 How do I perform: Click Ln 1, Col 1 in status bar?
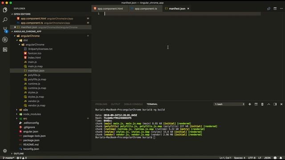225,158
